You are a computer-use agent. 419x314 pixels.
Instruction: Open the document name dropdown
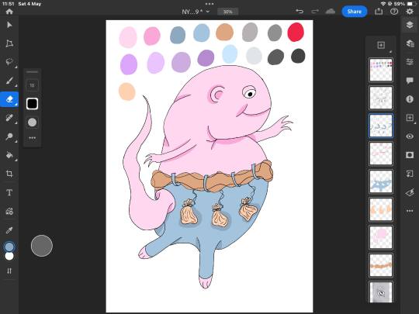196,12
